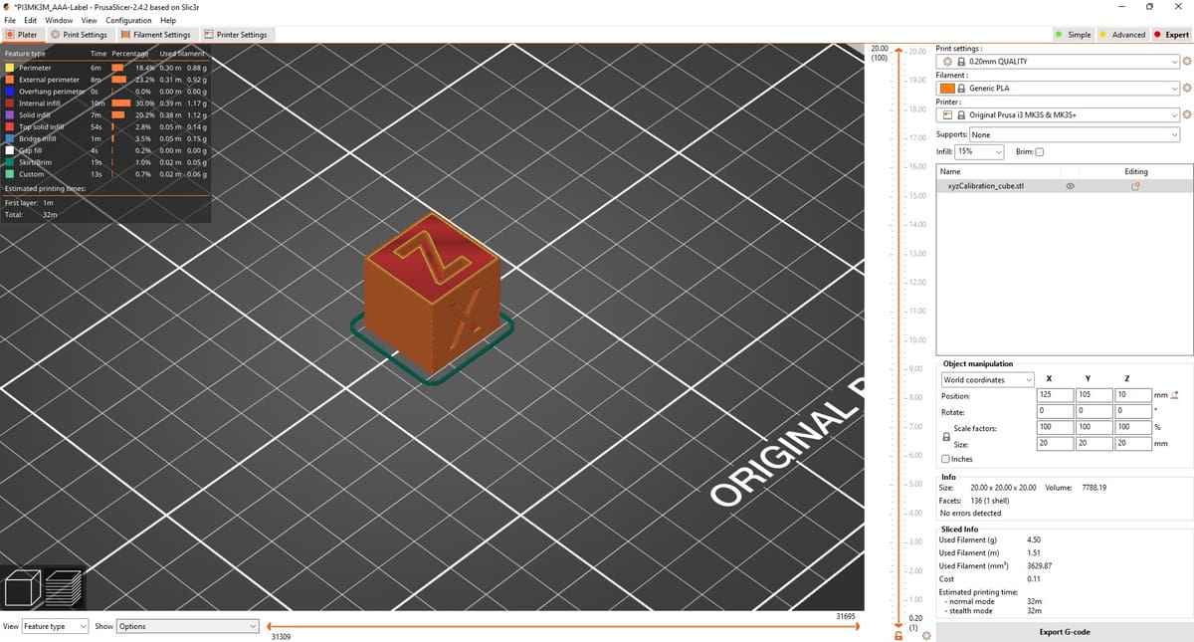Open the World coordinates dropdown
Image resolution: width=1194 pixels, height=642 pixels.
click(x=987, y=379)
